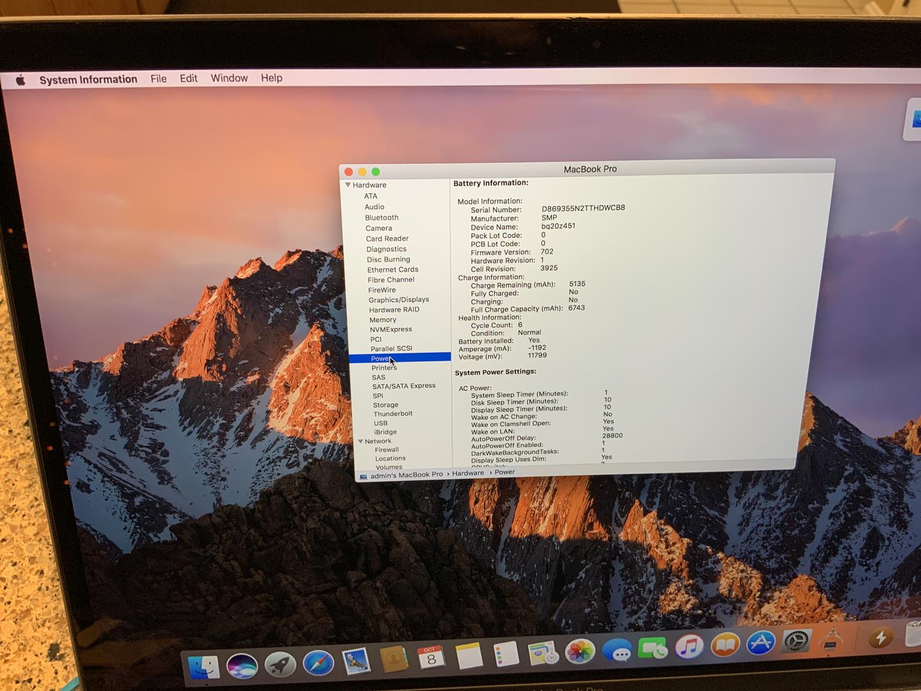Select Fibre Channel in the sidebar
Viewport: 921px width, 691px height.
click(391, 280)
